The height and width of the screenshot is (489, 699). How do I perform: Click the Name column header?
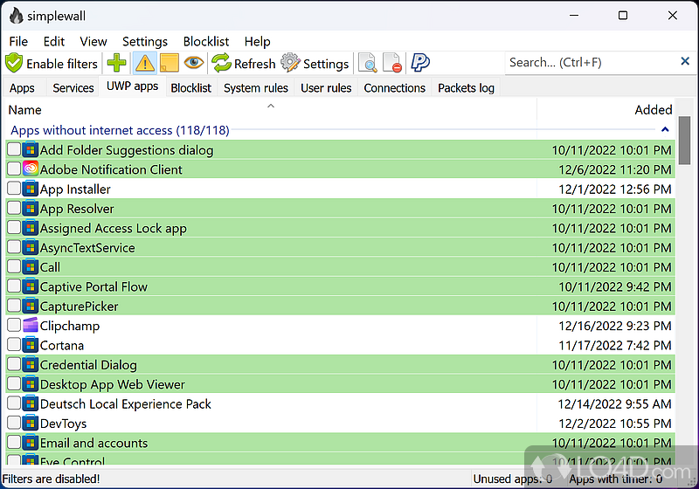pyautogui.click(x=271, y=109)
